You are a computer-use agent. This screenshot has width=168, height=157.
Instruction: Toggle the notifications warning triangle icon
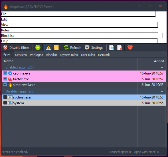48,47
